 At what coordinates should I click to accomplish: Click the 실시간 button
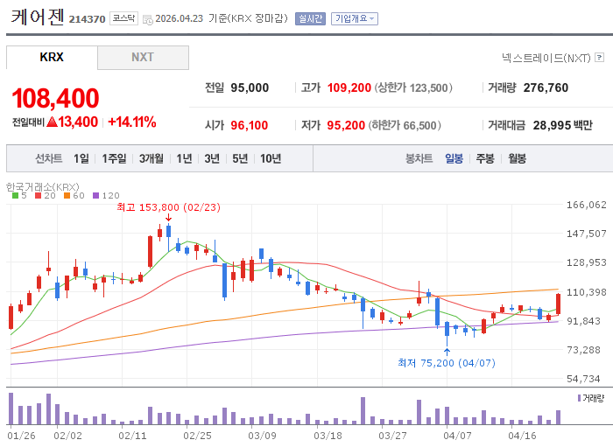point(310,18)
